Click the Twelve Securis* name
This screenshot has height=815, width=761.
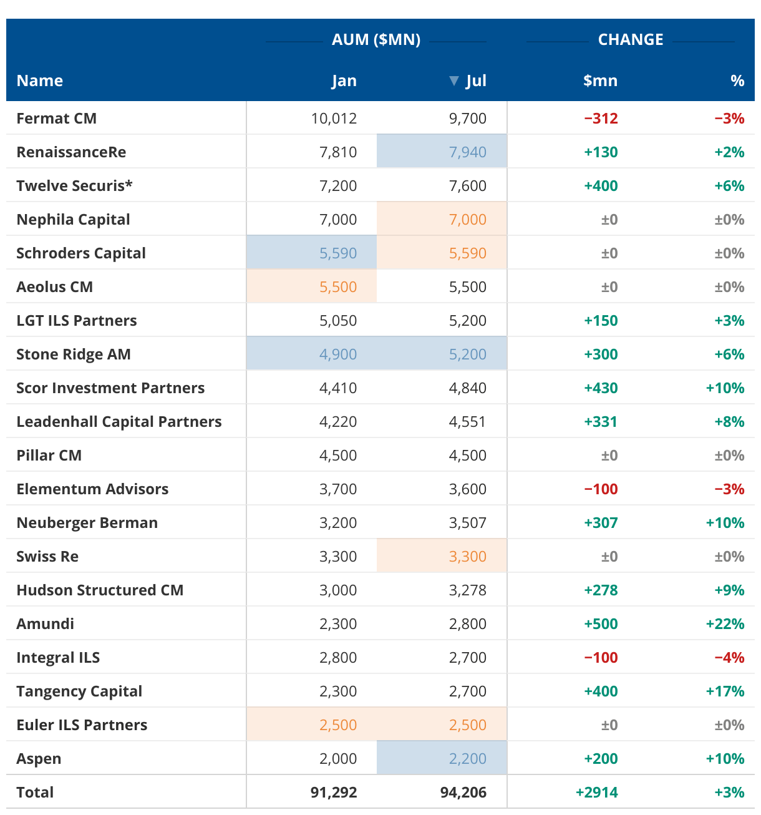click(x=74, y=186)
